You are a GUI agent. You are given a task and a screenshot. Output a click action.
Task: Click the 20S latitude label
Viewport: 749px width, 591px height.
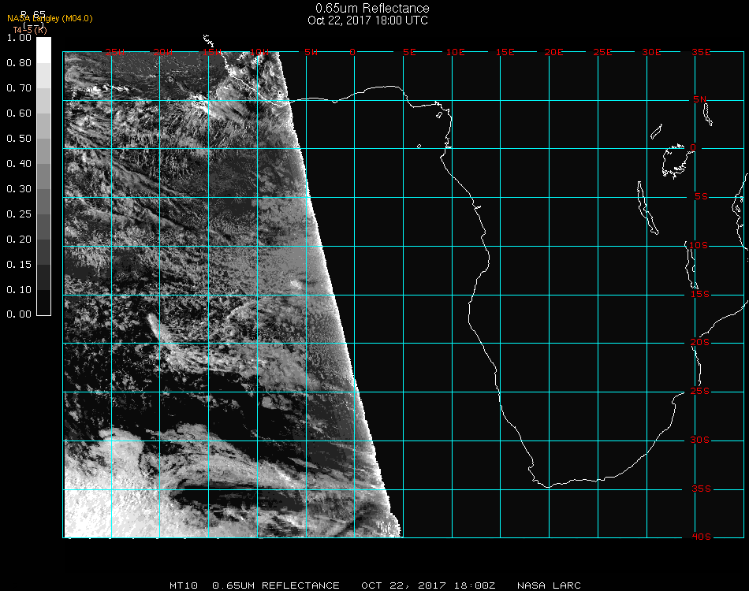point(700,343)
